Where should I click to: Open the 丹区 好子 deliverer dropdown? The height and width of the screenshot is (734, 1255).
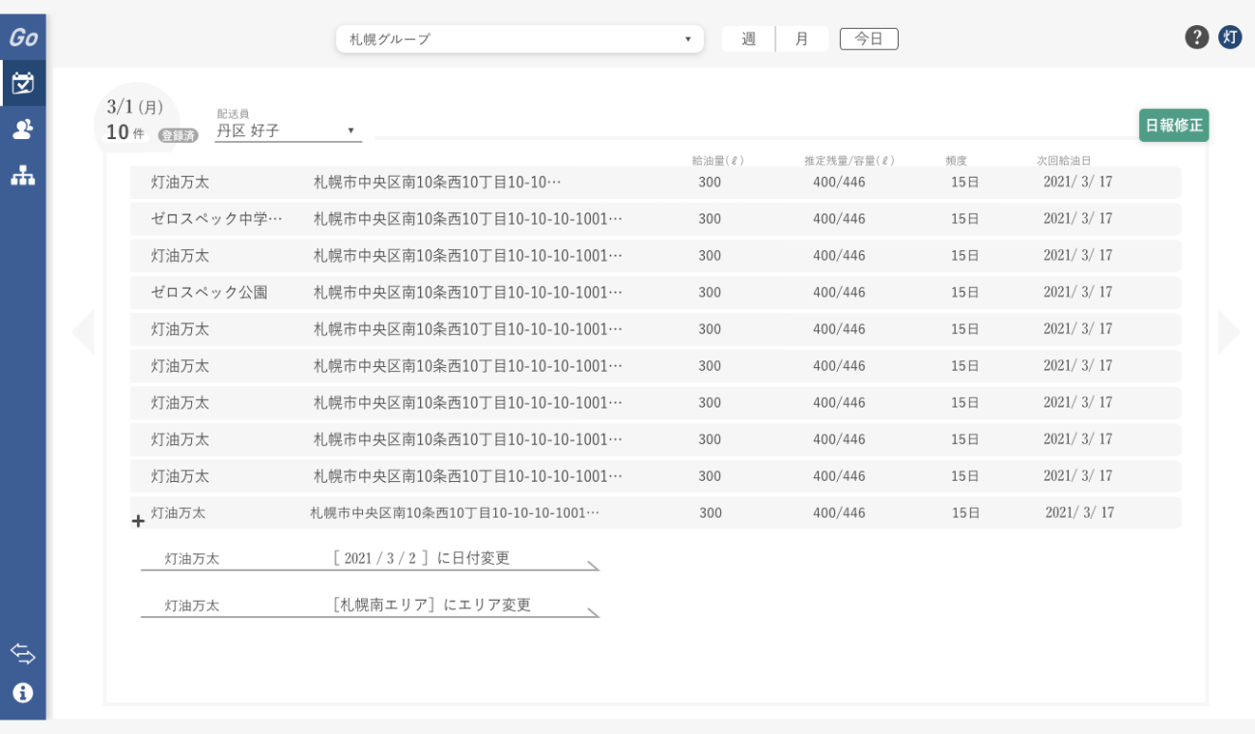click(x=288, y=130)
